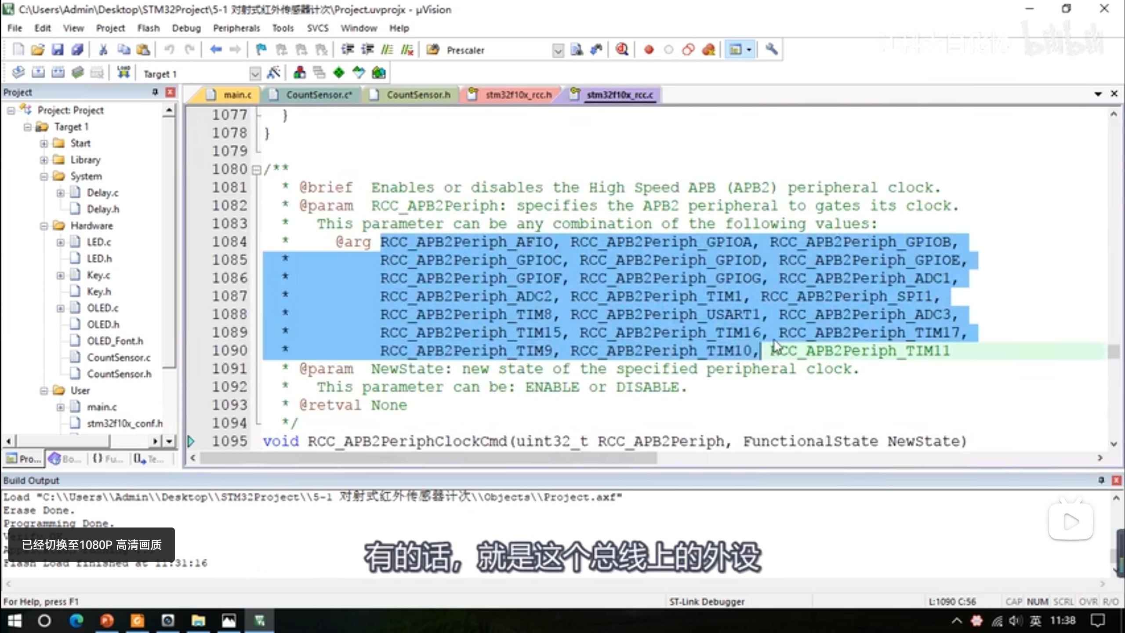The width and height of the screenshot is (1125, 633).
Task: Open Options for Target magic wand icon
Action: click(274, 73)
